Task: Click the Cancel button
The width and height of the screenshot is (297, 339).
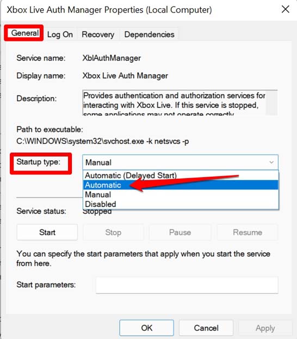Action: coord(206,328)
